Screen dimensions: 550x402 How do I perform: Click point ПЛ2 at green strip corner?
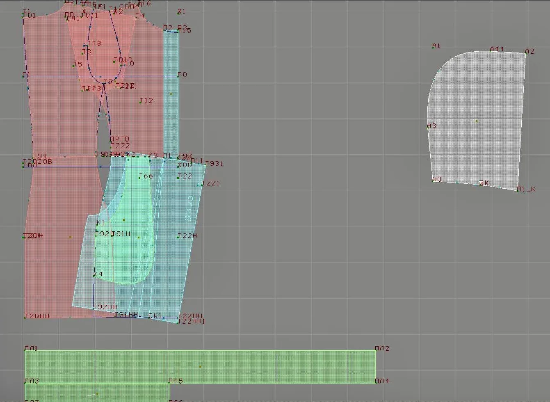tap(382, 348)
